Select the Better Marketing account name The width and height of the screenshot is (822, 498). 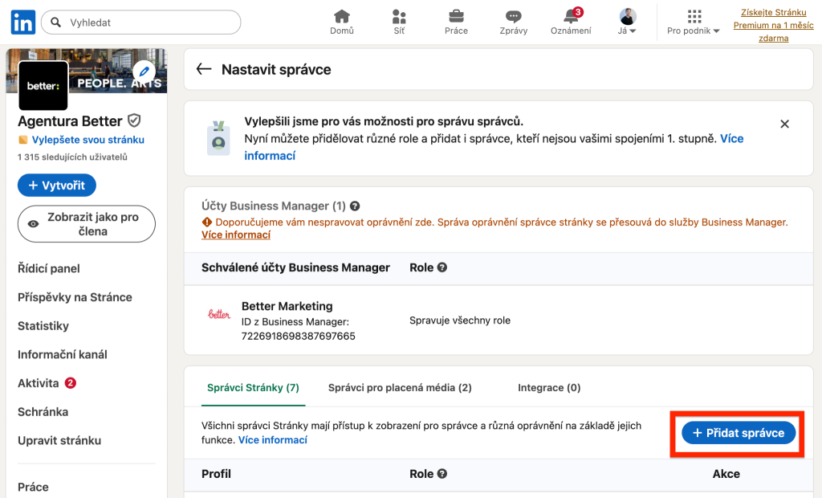[287, 306]
